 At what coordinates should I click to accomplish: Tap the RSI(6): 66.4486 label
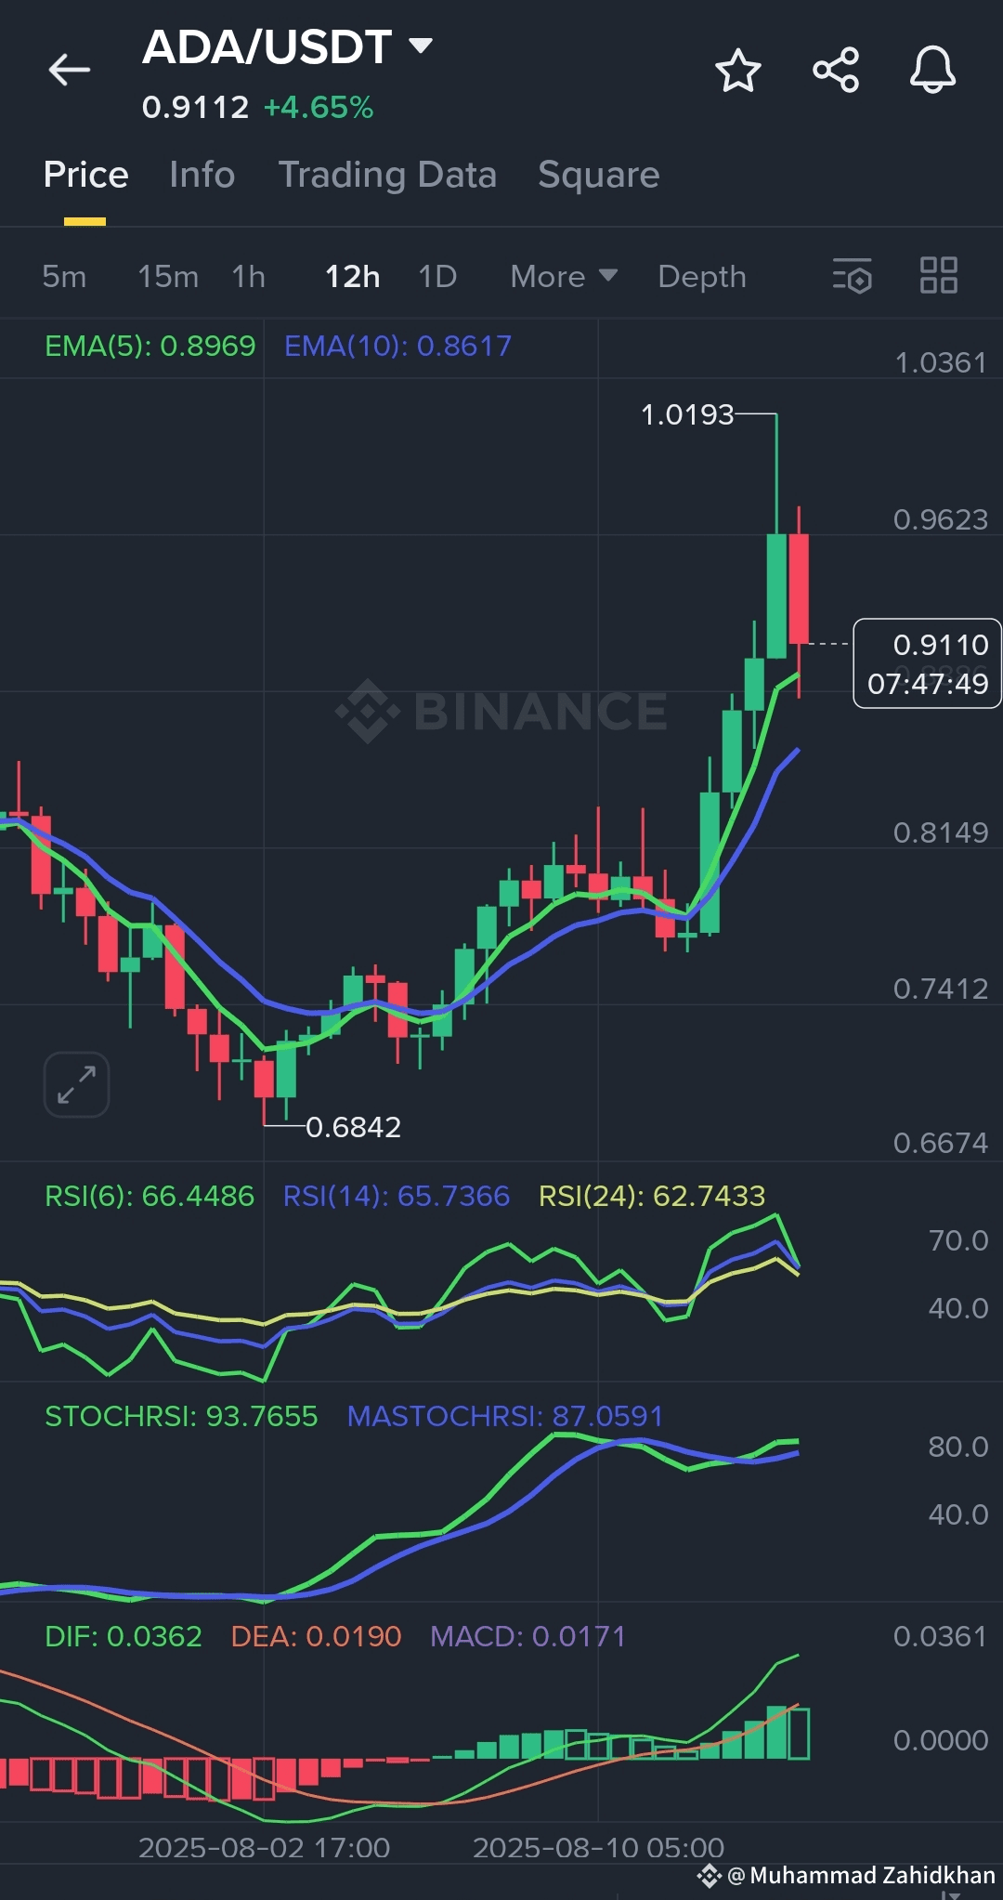click(149, 1196)
